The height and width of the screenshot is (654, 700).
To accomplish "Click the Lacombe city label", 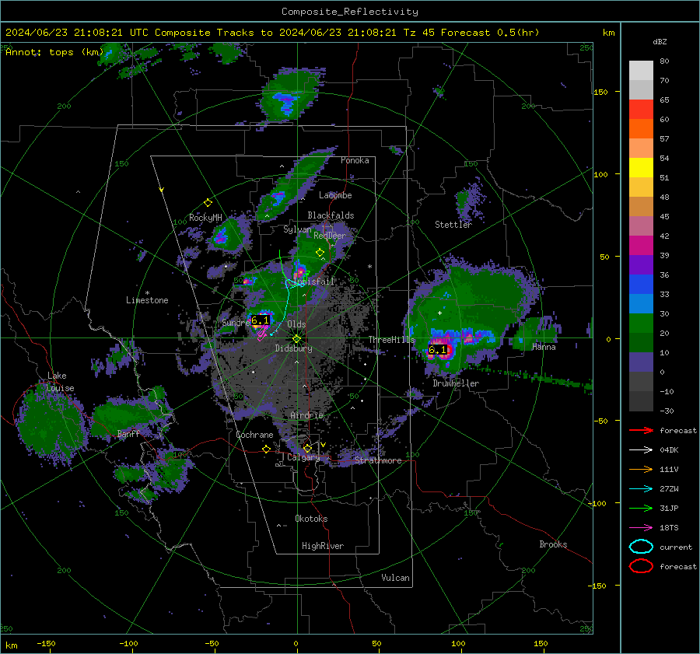I will click(x=335, y=195).
